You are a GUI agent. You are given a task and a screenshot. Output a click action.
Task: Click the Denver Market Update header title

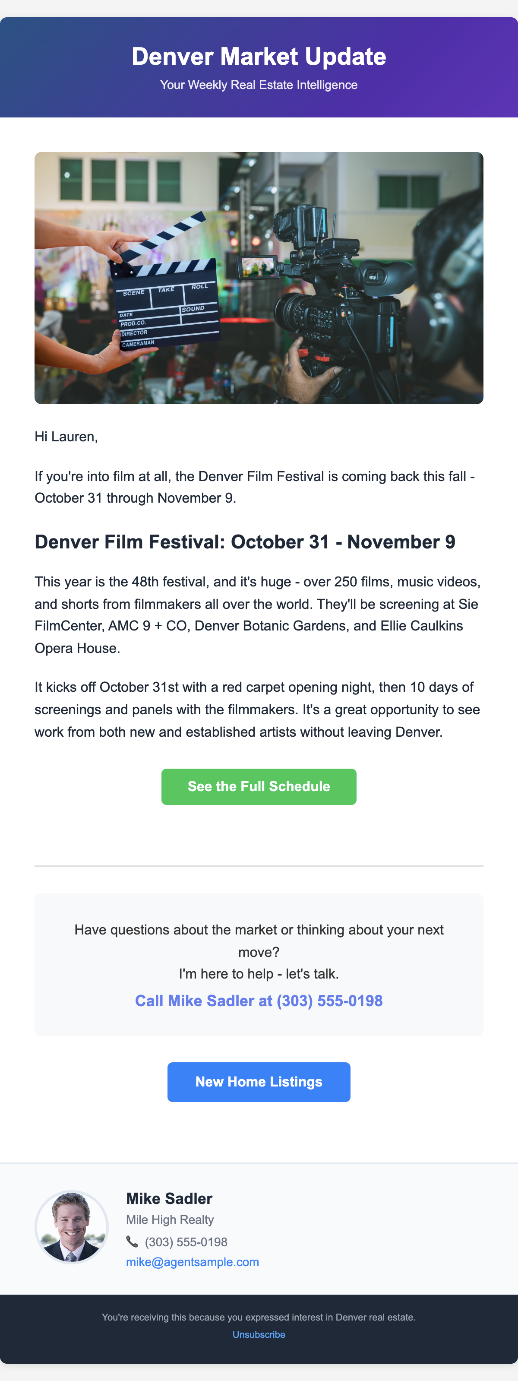259,57
